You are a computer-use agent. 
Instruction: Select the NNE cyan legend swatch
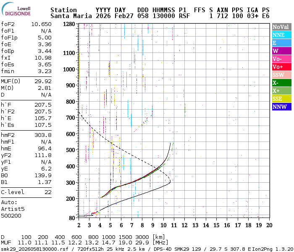(280, 35)
